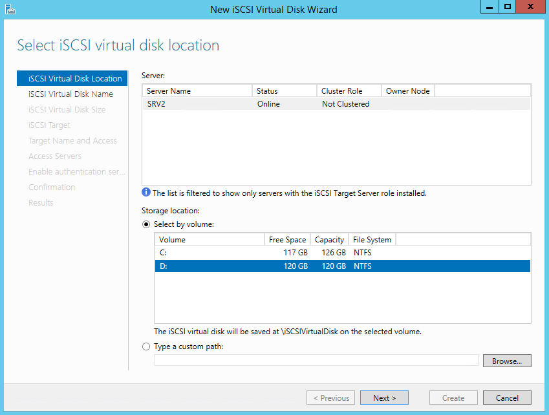549x415 pixels.
Task: Select the D: volume row
Action: click(x=342, y=266)
